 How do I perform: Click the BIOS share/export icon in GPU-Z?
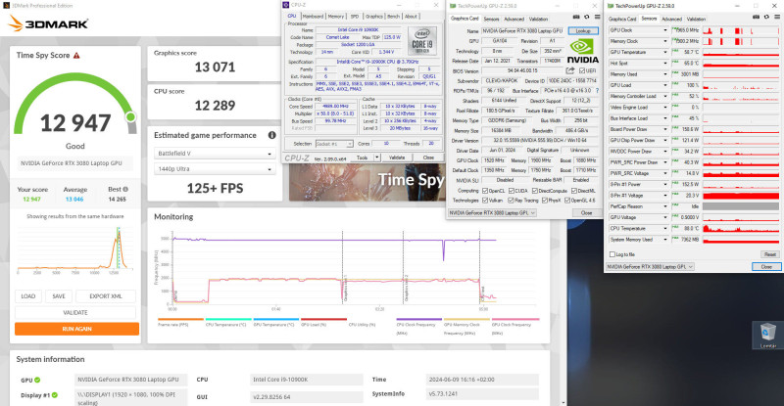click(x=570, y=70)
